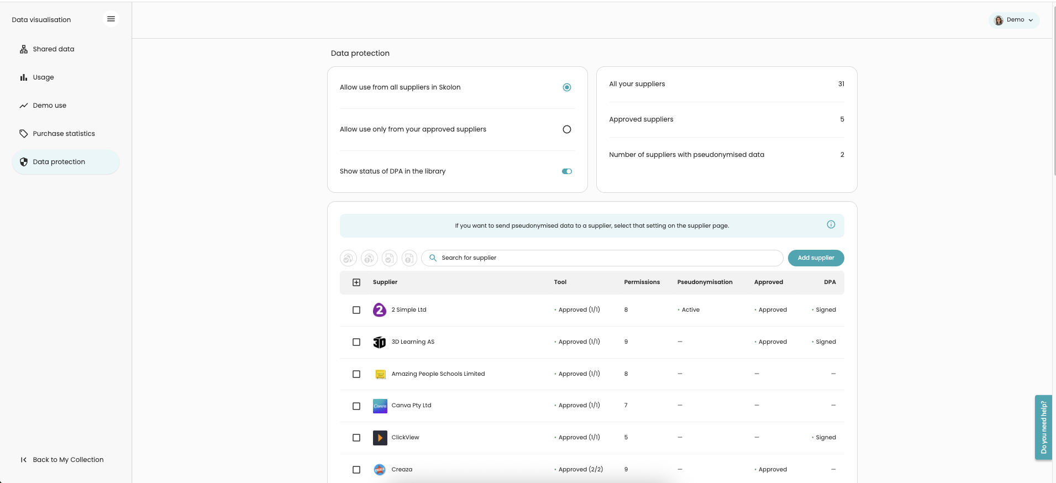Click the supplier-approve icon with checkmark in toolbar
1056x483 pixels.
tap(348, 258)
